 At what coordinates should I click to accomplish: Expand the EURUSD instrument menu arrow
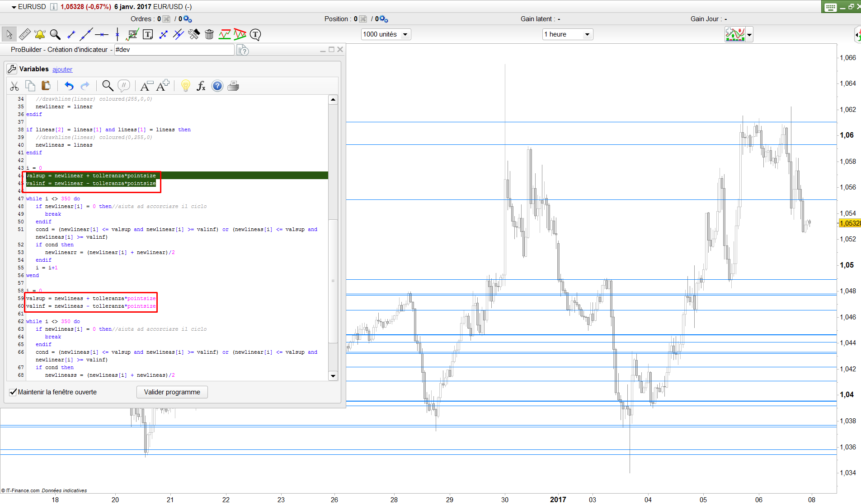click(14, 7)
